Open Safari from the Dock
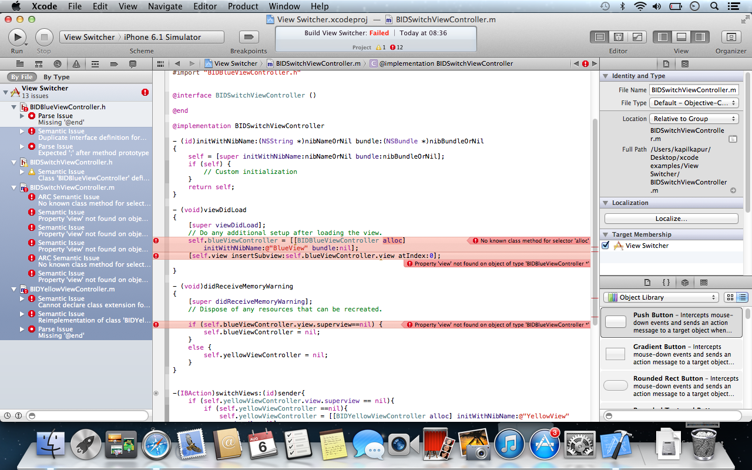The width and height of the screenshot is (752, 470). tap(156, 445)
